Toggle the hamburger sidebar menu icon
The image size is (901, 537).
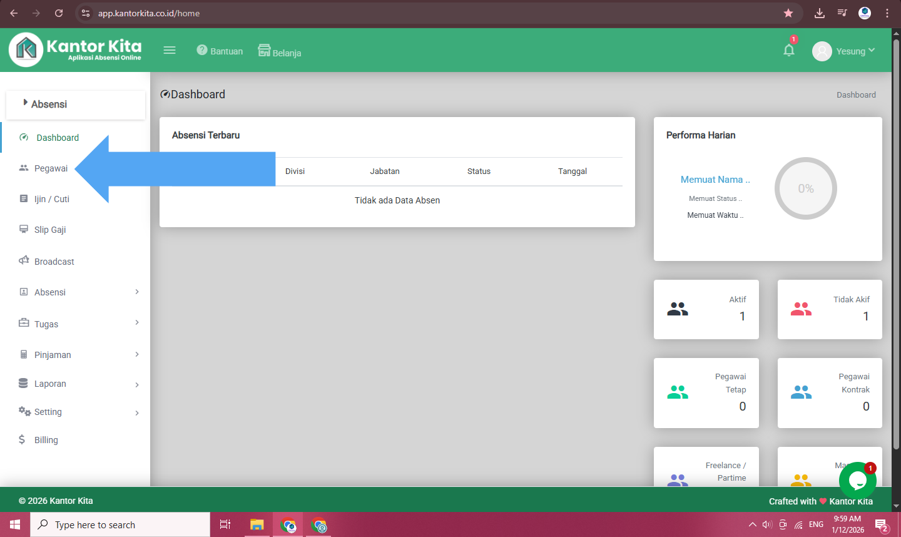click(170, 50)
